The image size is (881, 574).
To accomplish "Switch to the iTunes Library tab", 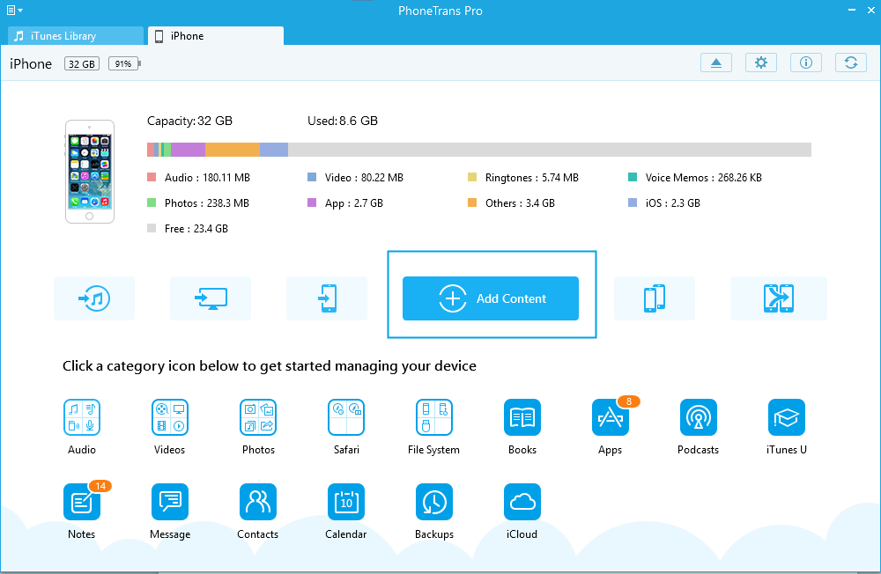I will click(75, 36).
